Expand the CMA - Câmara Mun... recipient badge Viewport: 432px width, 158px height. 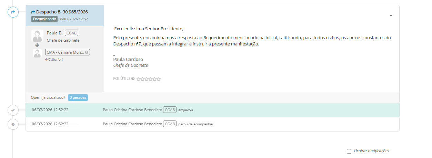68,53
